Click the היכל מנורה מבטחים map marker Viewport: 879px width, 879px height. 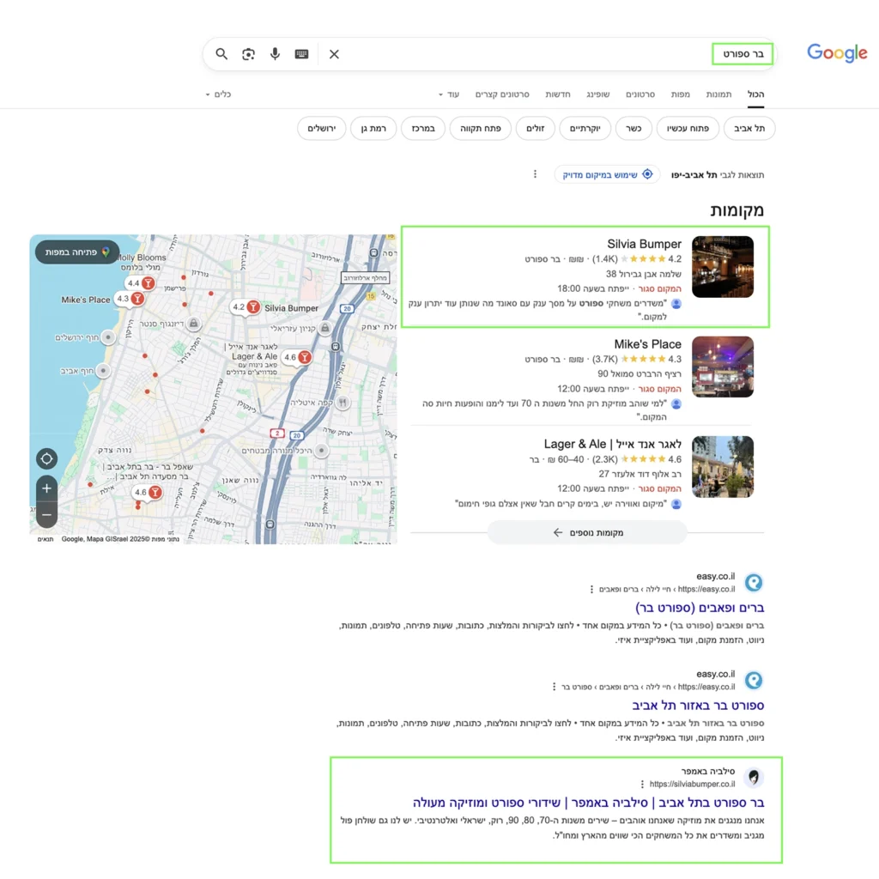click(321, 450)
